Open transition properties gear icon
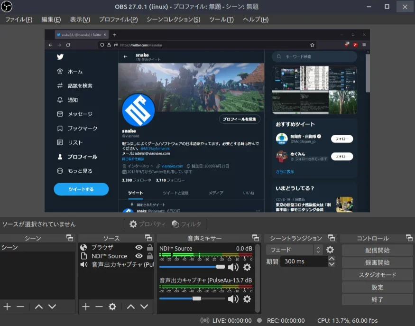The image size is (415, 326). click(330, 250)
